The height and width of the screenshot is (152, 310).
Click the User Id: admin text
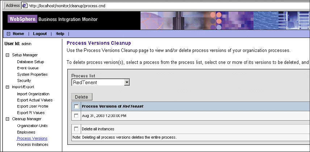pos(18,44)
